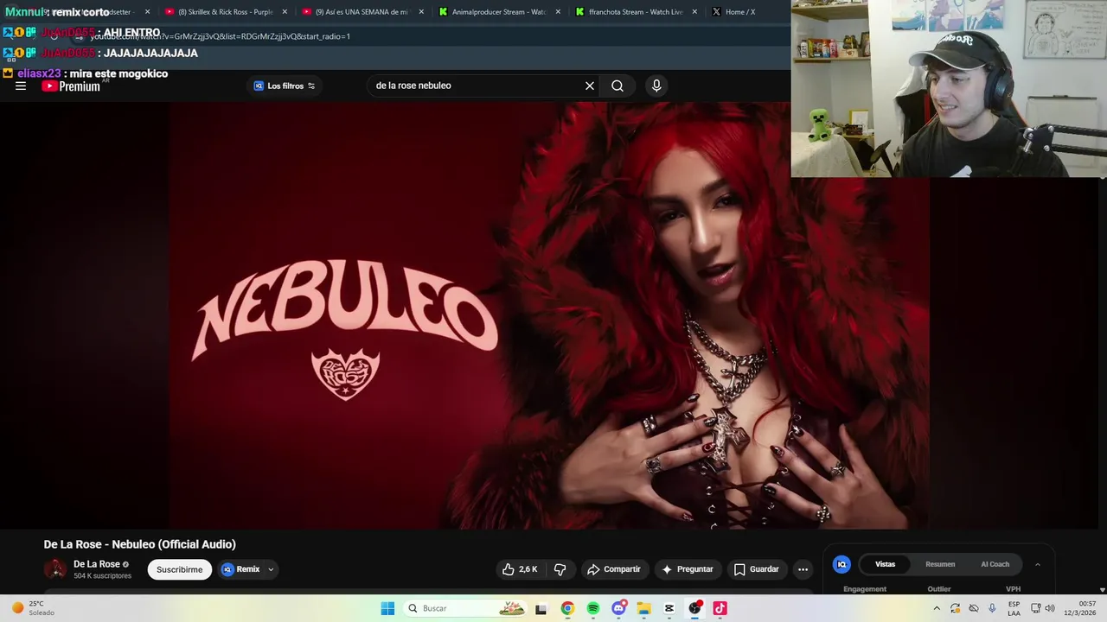The height and width of the screenshot is (622, 1107).
Task: Share the video via Compartir
Action: pyautogui.click(x=614, y=569)
